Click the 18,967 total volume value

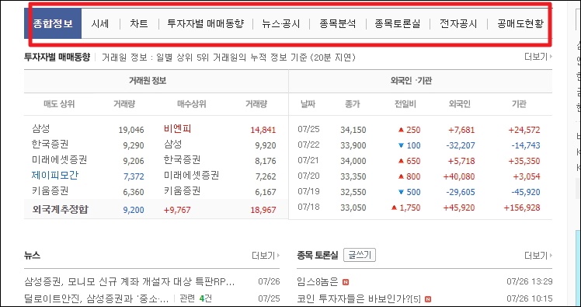(263, 210)
